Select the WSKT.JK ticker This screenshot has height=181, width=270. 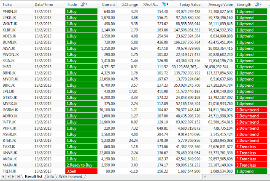(10, 24)
